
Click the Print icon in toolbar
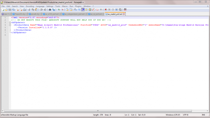click(x=24, y=10)
